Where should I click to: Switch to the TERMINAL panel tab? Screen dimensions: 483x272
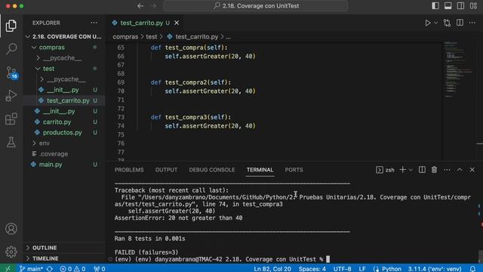260,170
